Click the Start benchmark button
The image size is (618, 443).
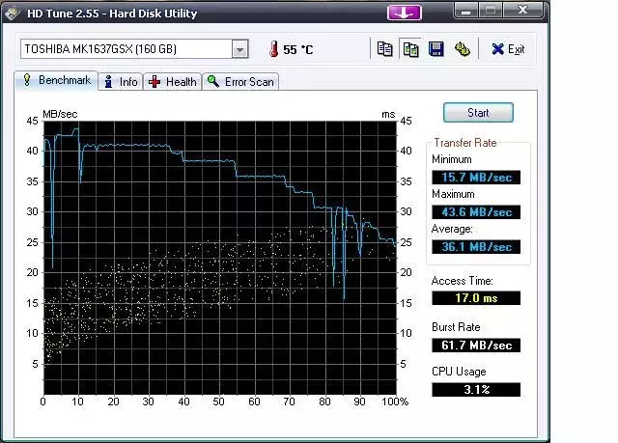tap(478, 113)
